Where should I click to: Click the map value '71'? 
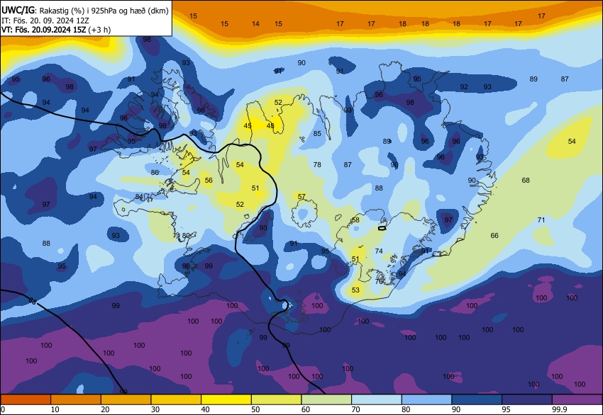[x=541, y=220]
